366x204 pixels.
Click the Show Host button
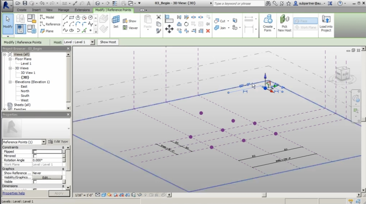click(x=108, y=42)
